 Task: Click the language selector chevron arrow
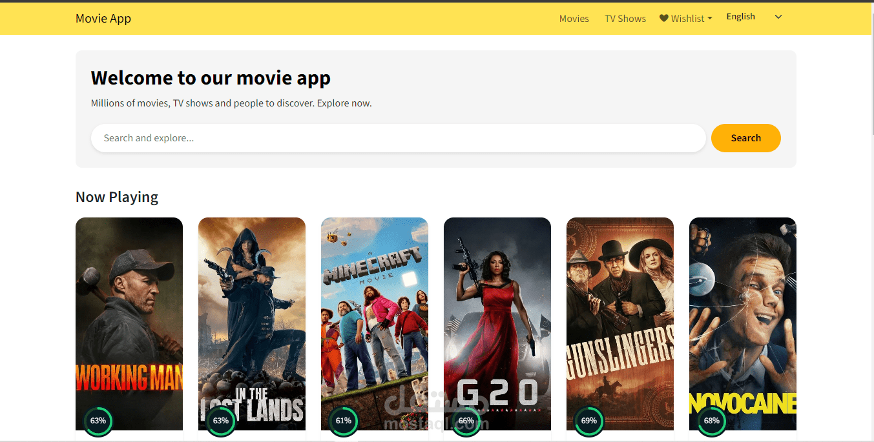(x=778, y=17)
